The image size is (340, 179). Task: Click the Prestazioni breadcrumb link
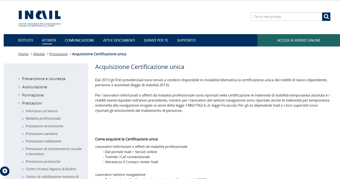click(58, 54)
